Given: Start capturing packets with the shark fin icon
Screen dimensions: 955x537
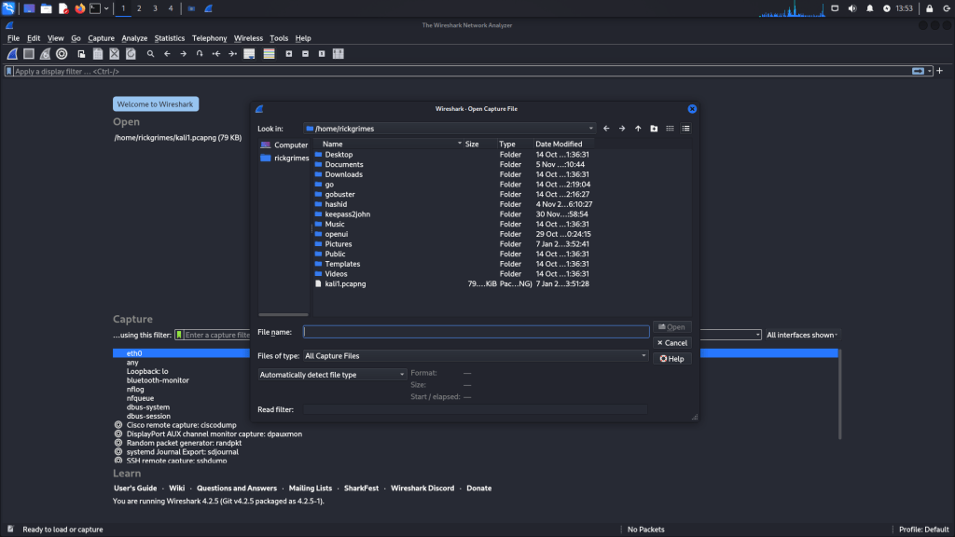Looking at the screenshot, I should pos(12,54).
